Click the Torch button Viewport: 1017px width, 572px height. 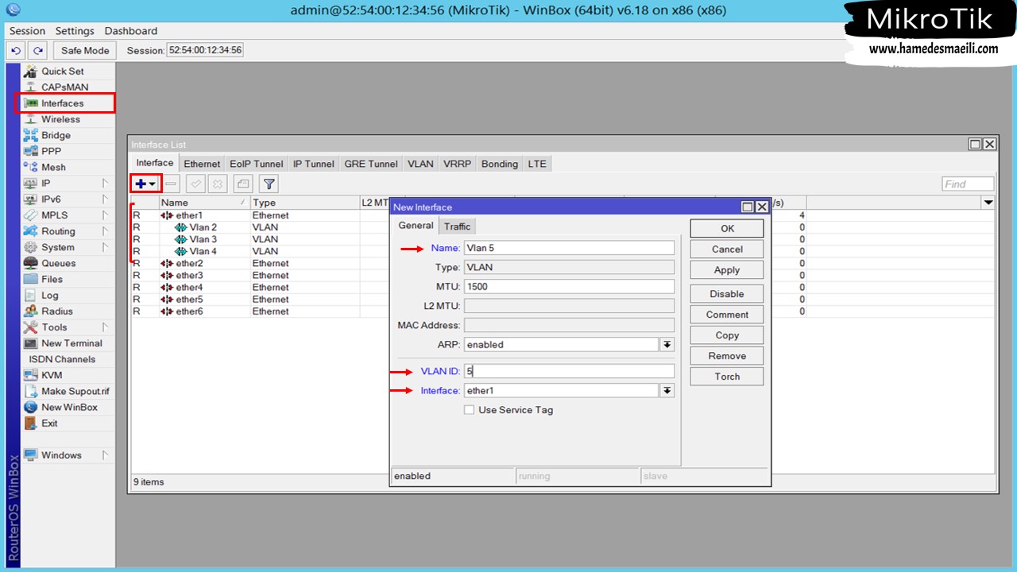[x=727, y=377]
